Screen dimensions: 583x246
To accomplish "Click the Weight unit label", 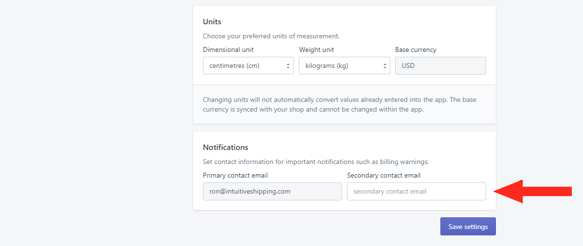I will [x=316, y=49].
